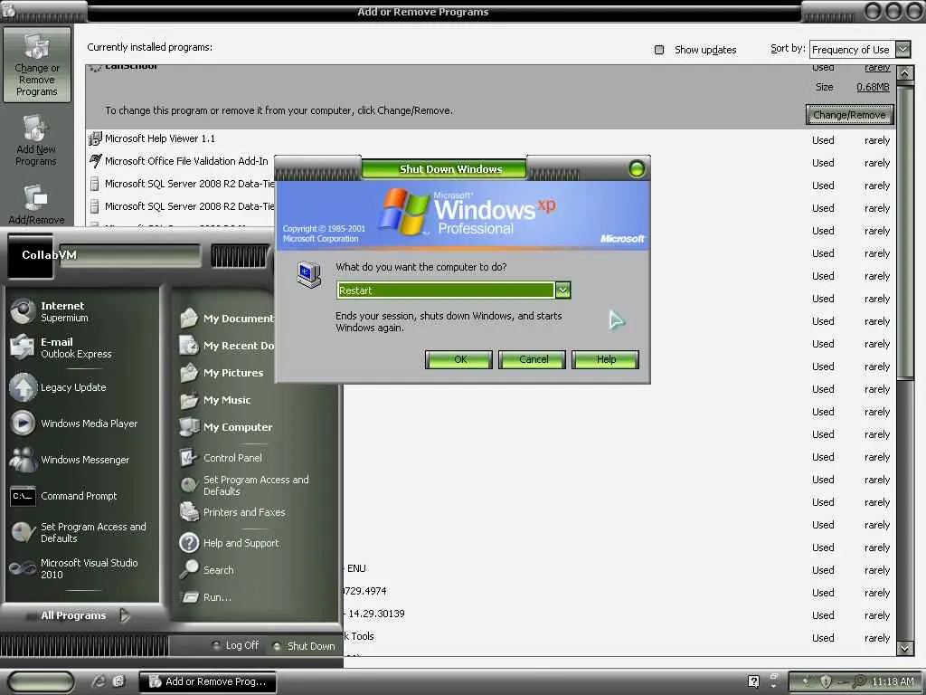Open My Documents folder
The image size is (926, 695).
(x=227, y=319)
